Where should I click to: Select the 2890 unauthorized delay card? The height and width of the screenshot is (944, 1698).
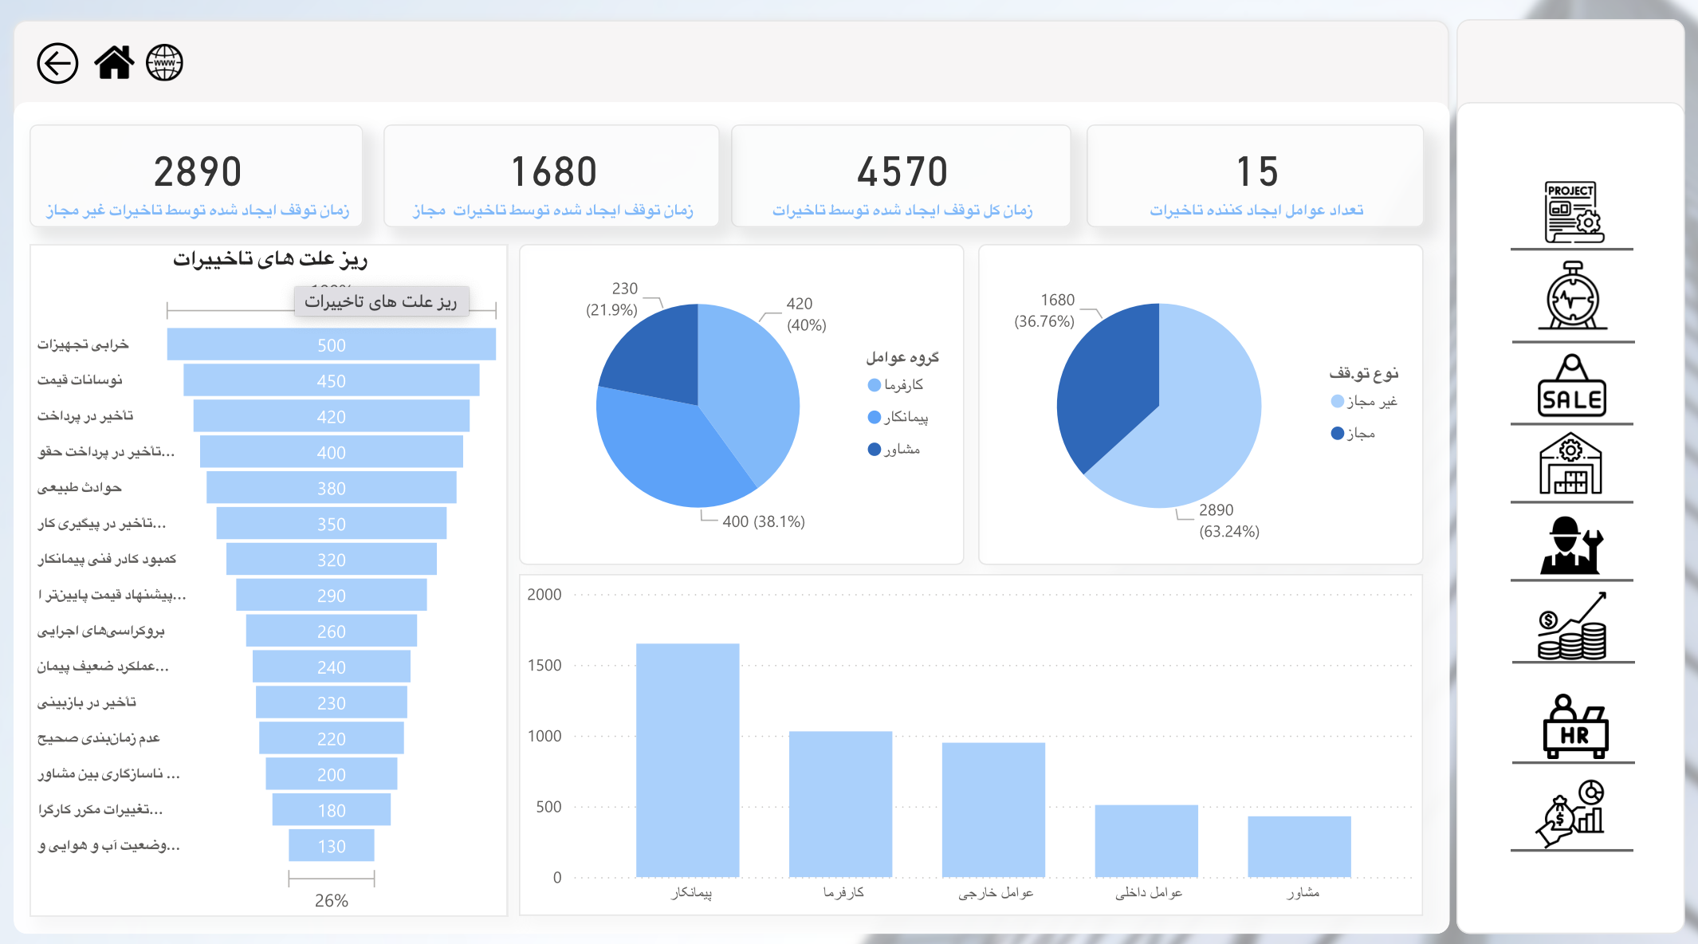point(197,176)
